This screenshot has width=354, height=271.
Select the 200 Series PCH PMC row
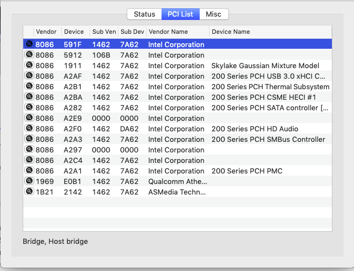pos(178,171)
